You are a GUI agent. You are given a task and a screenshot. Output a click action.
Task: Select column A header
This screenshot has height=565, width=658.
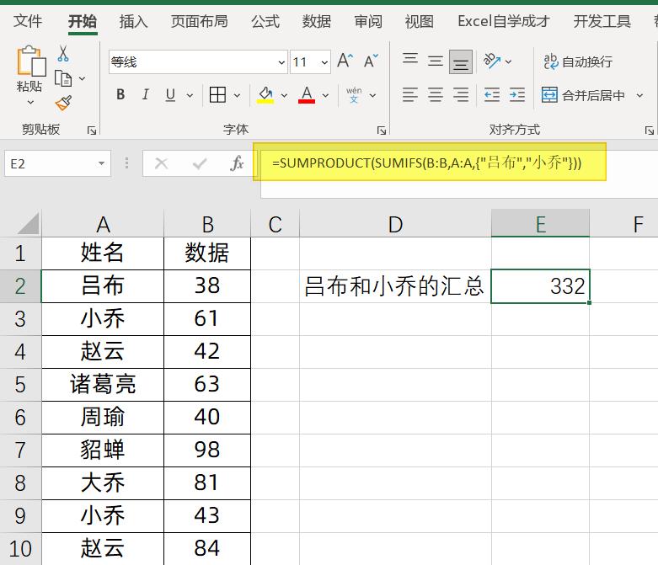coord(103,224)
